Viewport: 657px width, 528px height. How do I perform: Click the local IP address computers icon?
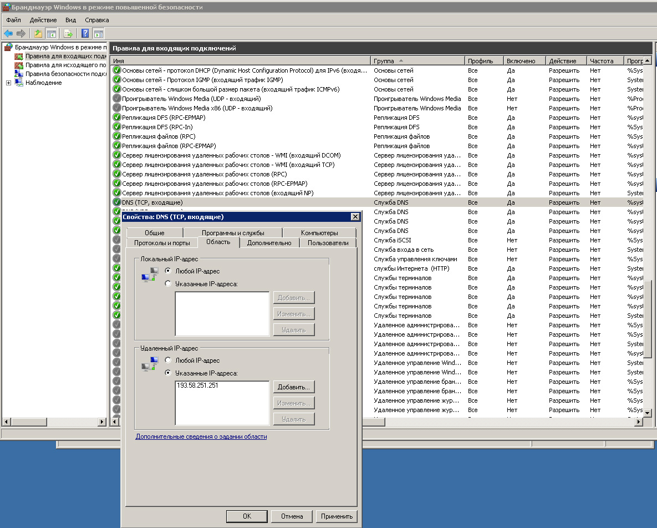150,275
